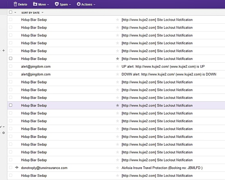This screenshot has width=225, height=180.
Task: Star the DOWN alert pingdom email
Action: [x=117, y=74]
